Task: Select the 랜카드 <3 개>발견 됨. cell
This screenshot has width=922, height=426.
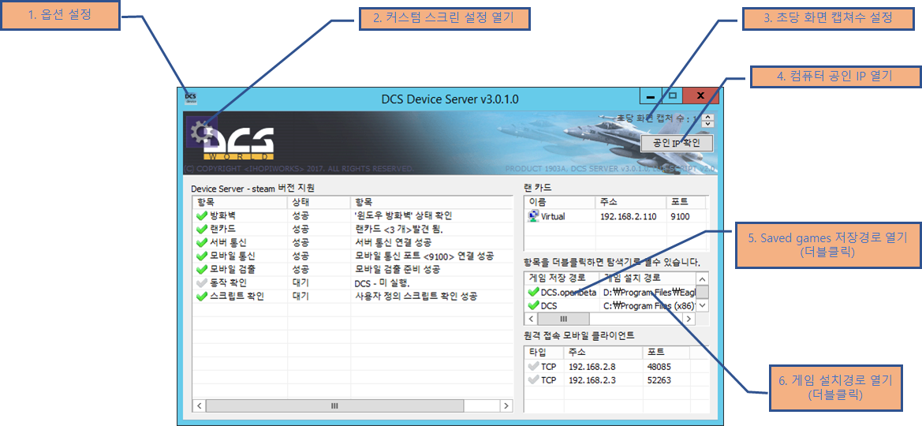Action: coord(401,230)
